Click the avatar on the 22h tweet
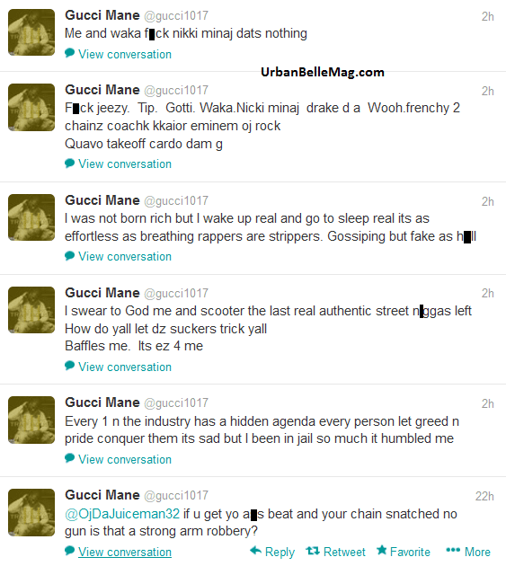 (x=31, y=512)
